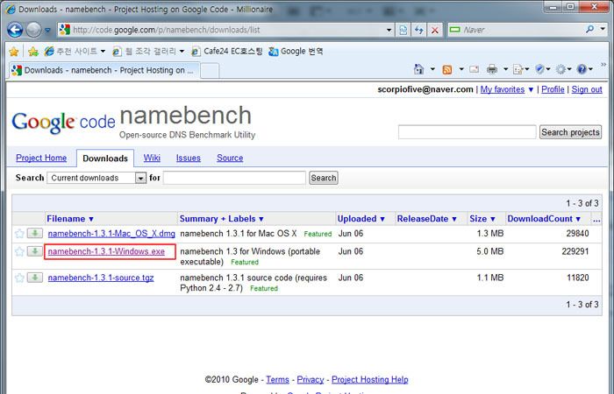The width and height of the screenshot is (614, 394).
Task: Star the Mac_OS_X.dmg download
Action: click(19, 234)
